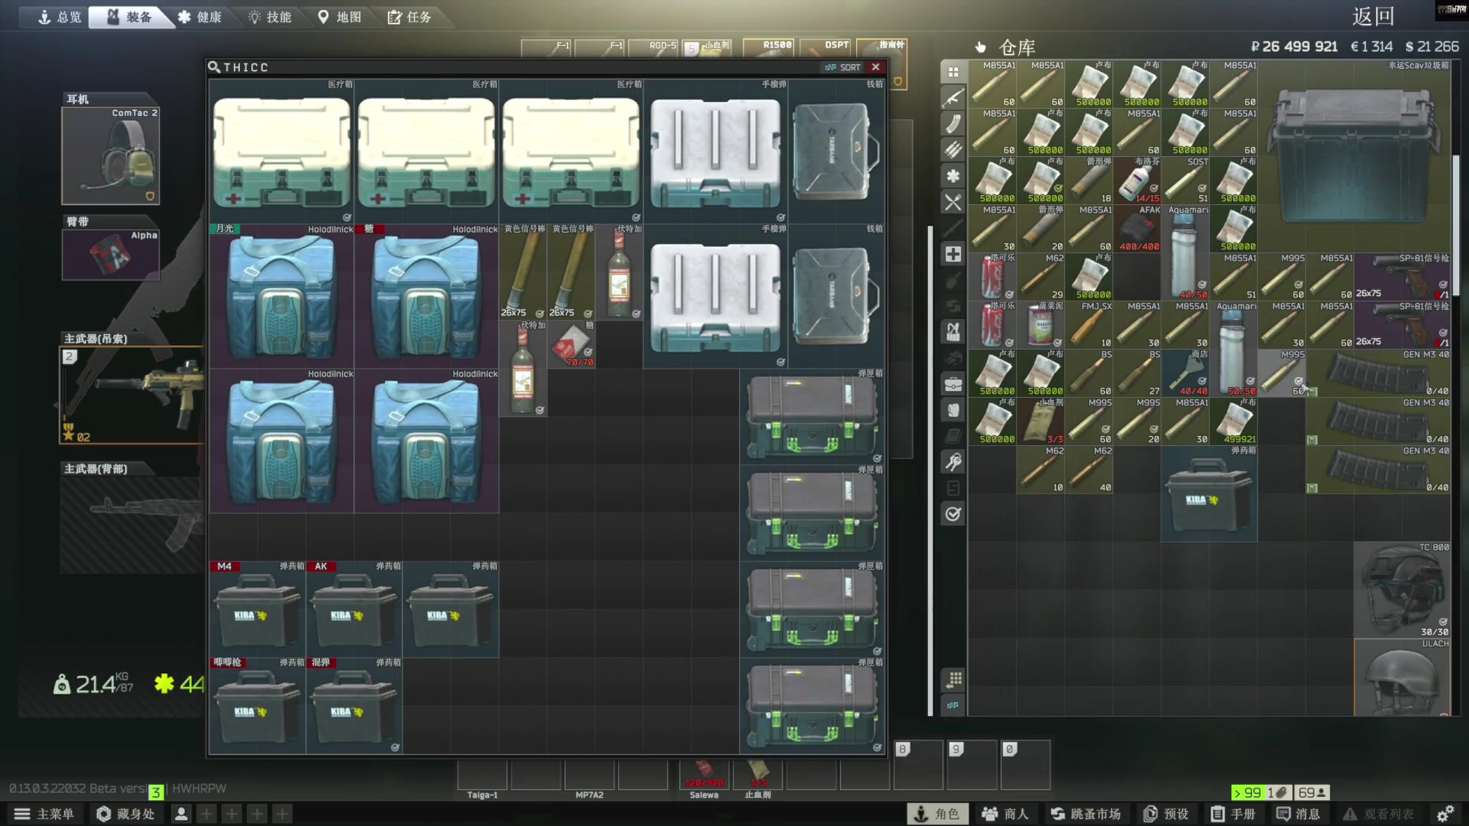Image resolution: width=1469 pixels, height=826 pixels.
Task: Click the hand icon next to 仓库
Action: 981,47
